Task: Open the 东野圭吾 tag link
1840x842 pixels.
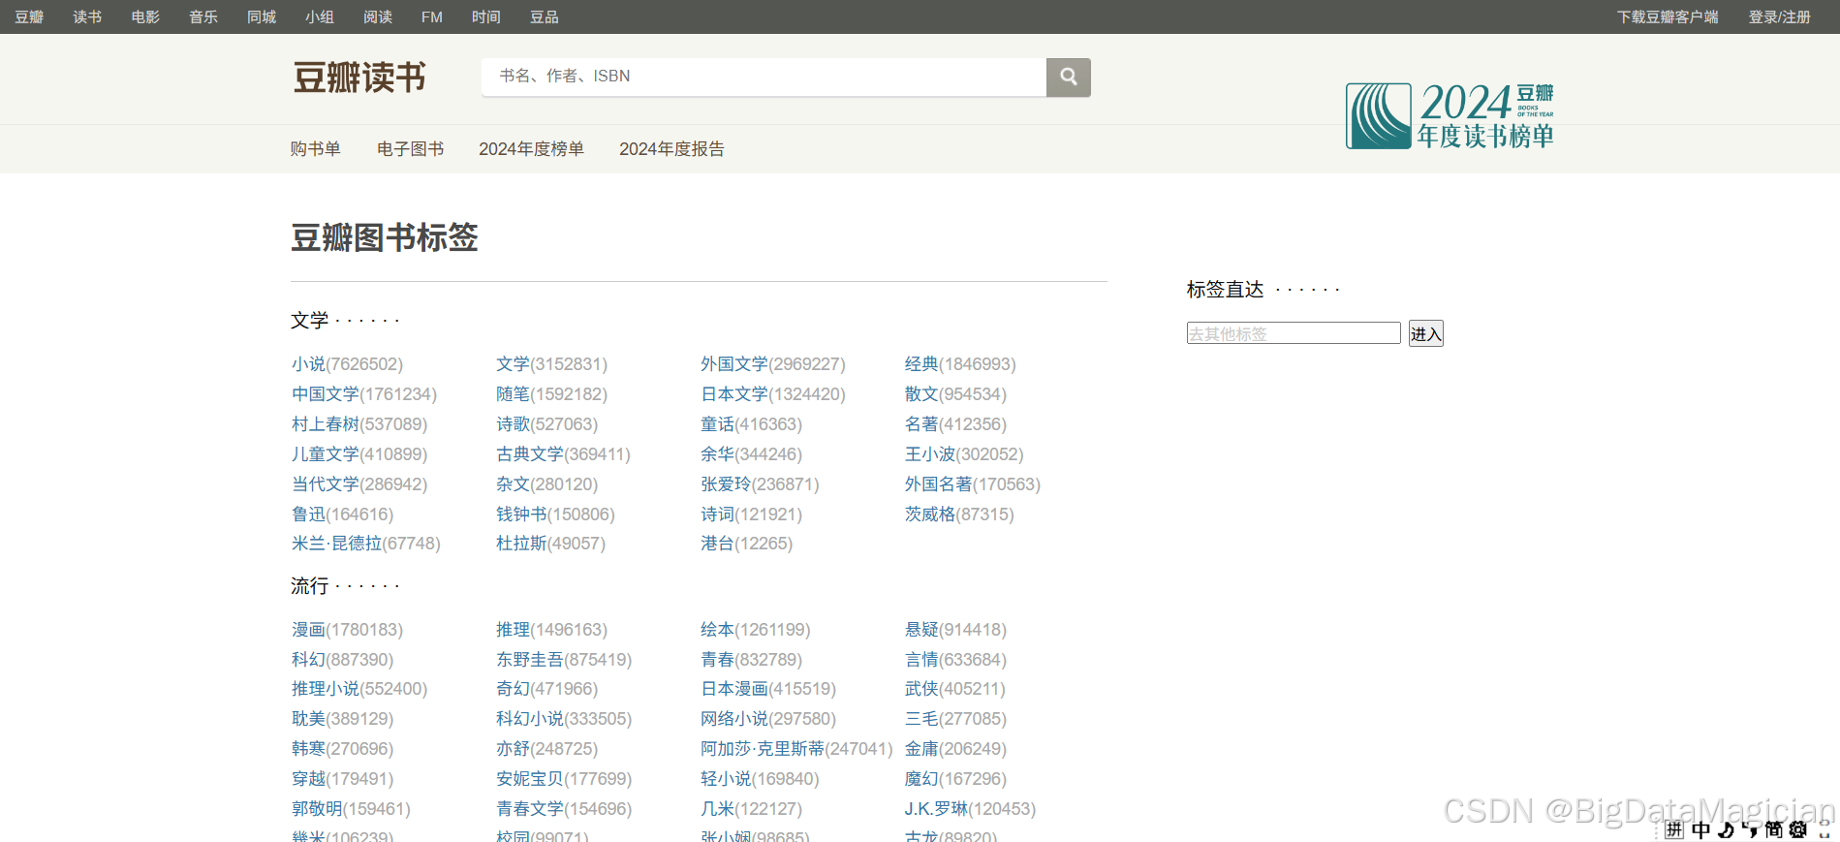Action: coord(530,660)
